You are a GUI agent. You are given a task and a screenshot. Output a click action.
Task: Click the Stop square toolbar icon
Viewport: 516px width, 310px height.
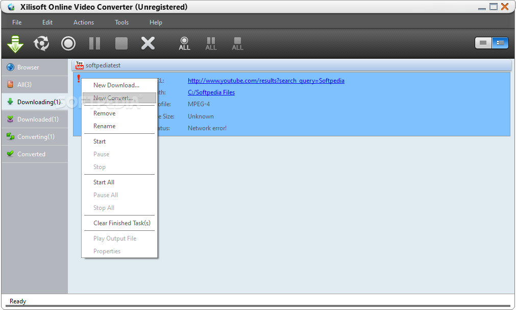pos(121,43)
